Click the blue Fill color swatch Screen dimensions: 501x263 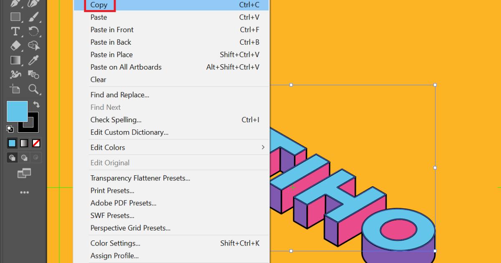[x=17, y=111]
